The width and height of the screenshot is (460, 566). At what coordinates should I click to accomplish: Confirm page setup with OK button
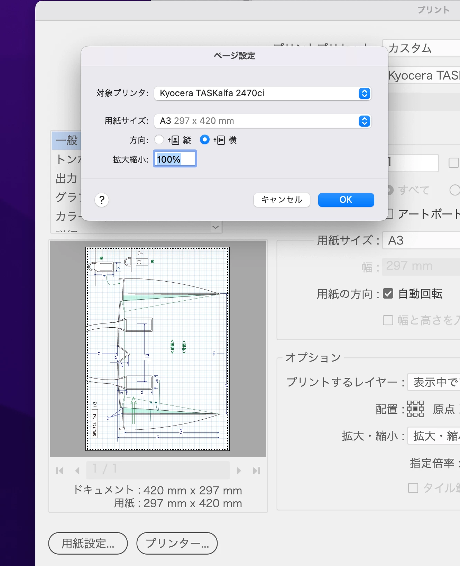tap(346, 200)
